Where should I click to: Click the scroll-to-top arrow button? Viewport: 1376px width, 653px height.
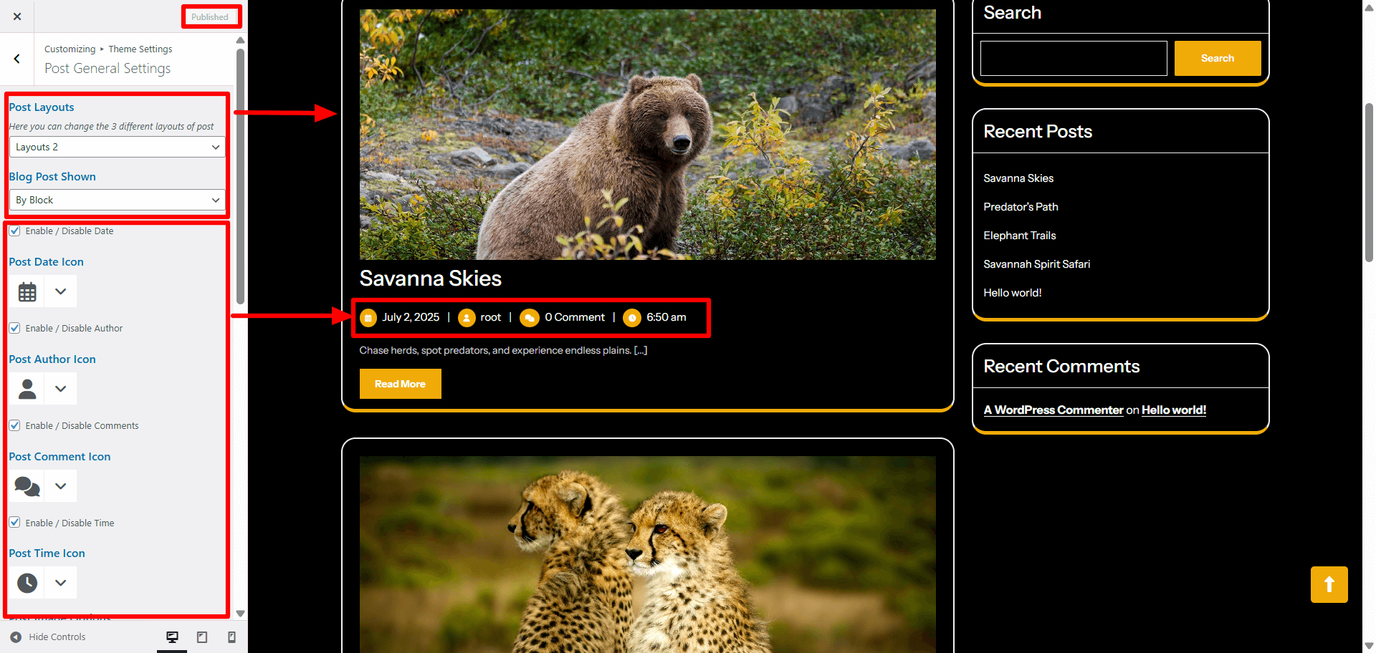(1329, 584)
